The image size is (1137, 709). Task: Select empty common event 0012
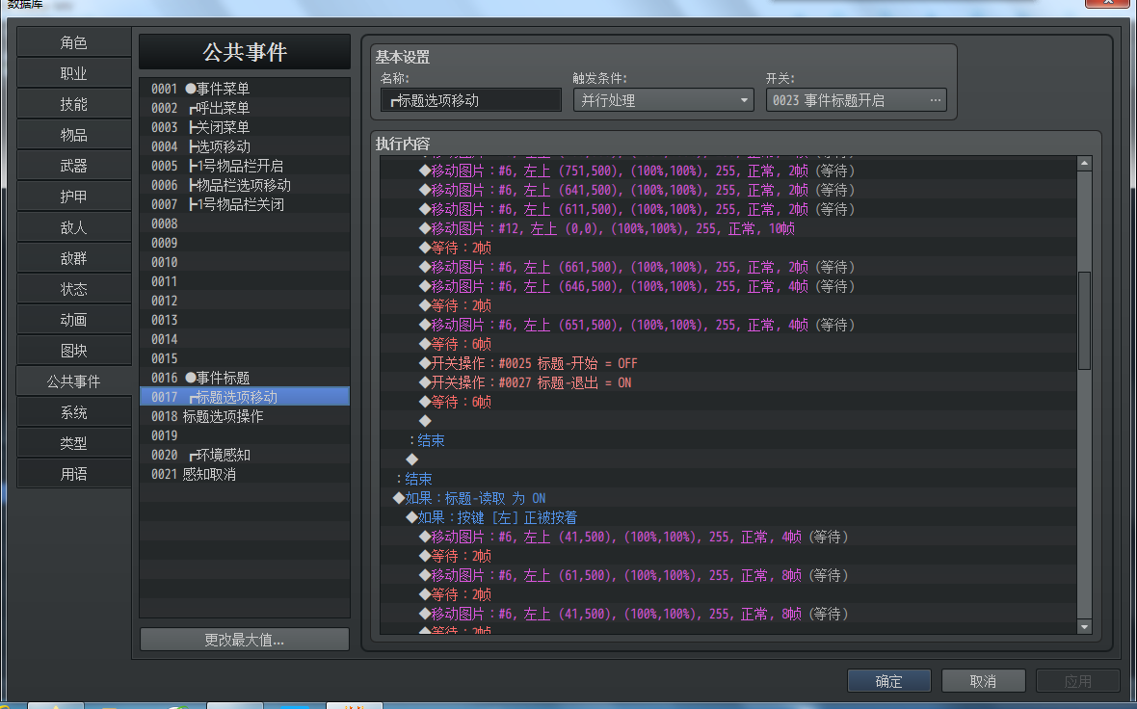(x=245, y=301)
